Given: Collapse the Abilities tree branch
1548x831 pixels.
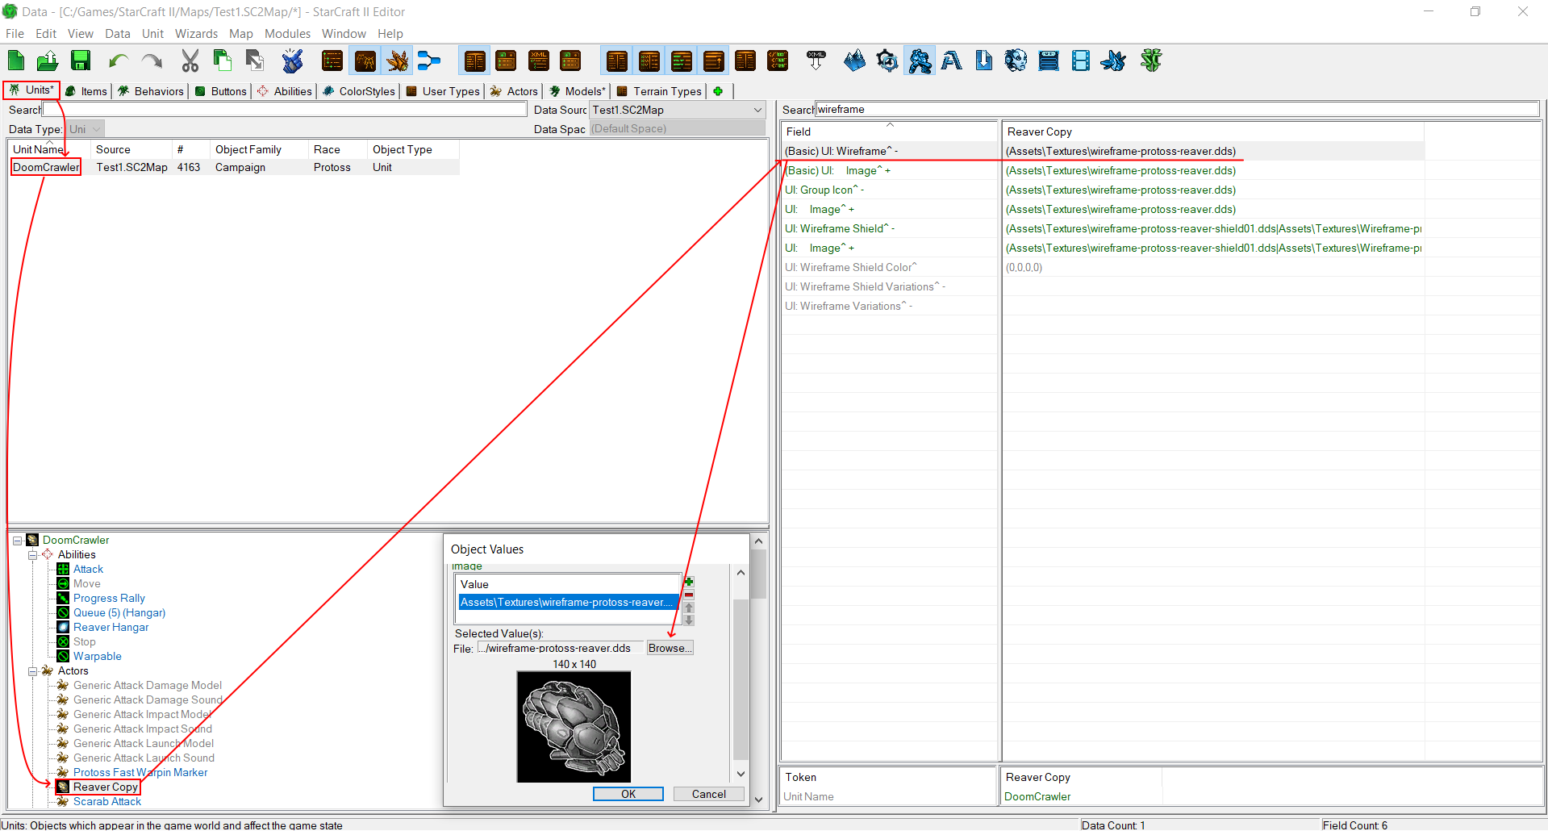Looking at the screenshot, I should (x=32, y=555).
